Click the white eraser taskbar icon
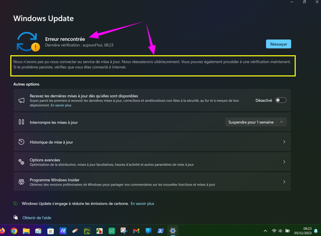Image resolution: width=321 pixels, height=236 pixels. 75,231
